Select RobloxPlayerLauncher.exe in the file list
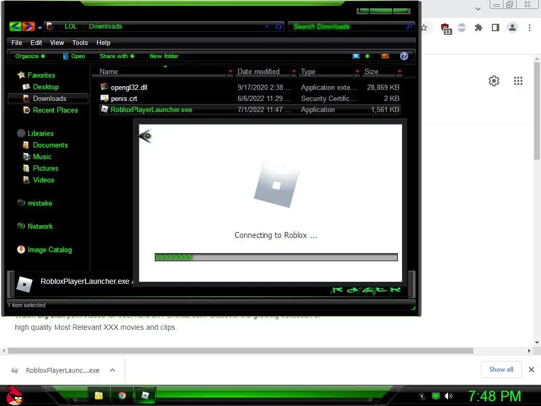 pos(249,109)
